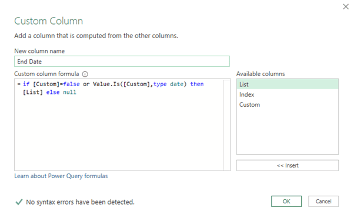The image size is (354, 221).
Task: Click the << Insert button
Action: click(288, 165)
